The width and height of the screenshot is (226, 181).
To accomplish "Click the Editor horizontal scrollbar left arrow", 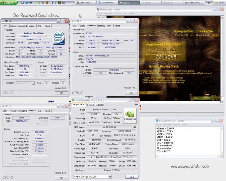I will [157, 156].
